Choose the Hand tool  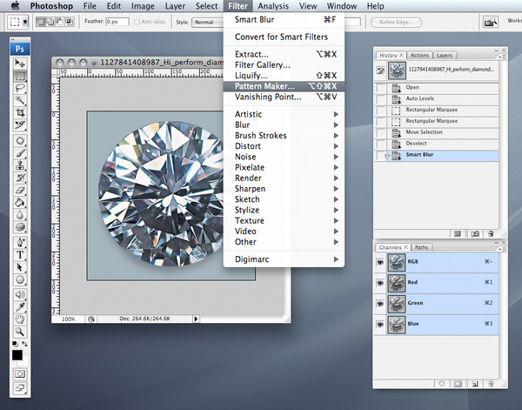[19, 319]
